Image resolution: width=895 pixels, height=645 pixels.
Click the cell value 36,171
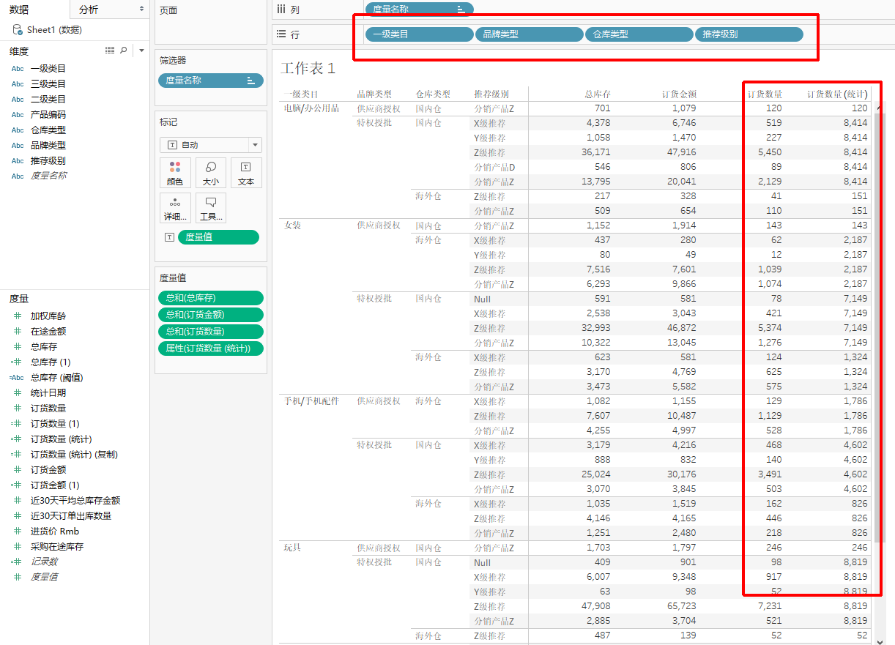click(595, 152)
